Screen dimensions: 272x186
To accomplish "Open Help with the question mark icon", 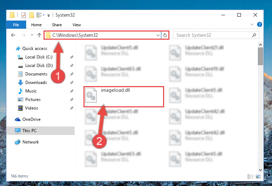I will pyautogui.click(x=260, y=24).
